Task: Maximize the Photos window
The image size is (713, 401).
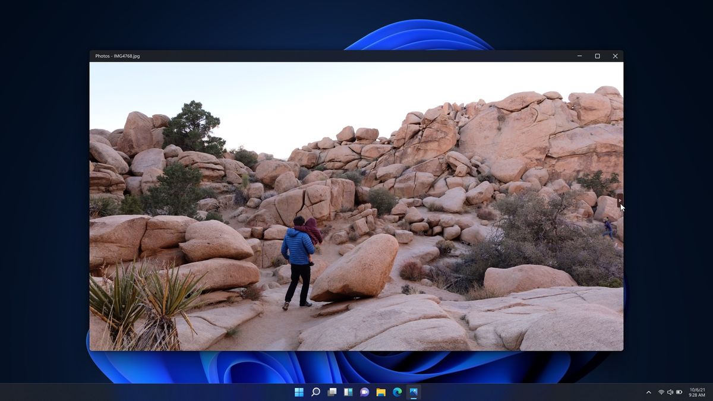Action: [597, 56]
